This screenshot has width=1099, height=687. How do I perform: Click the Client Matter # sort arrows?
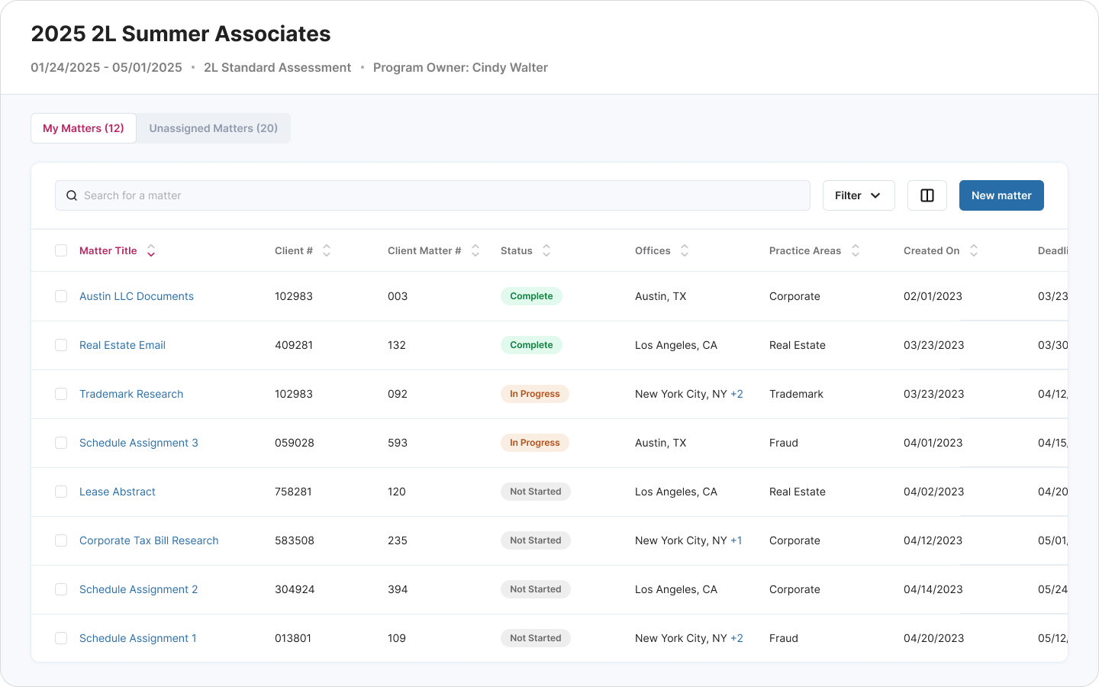click(x=475, y=250)
